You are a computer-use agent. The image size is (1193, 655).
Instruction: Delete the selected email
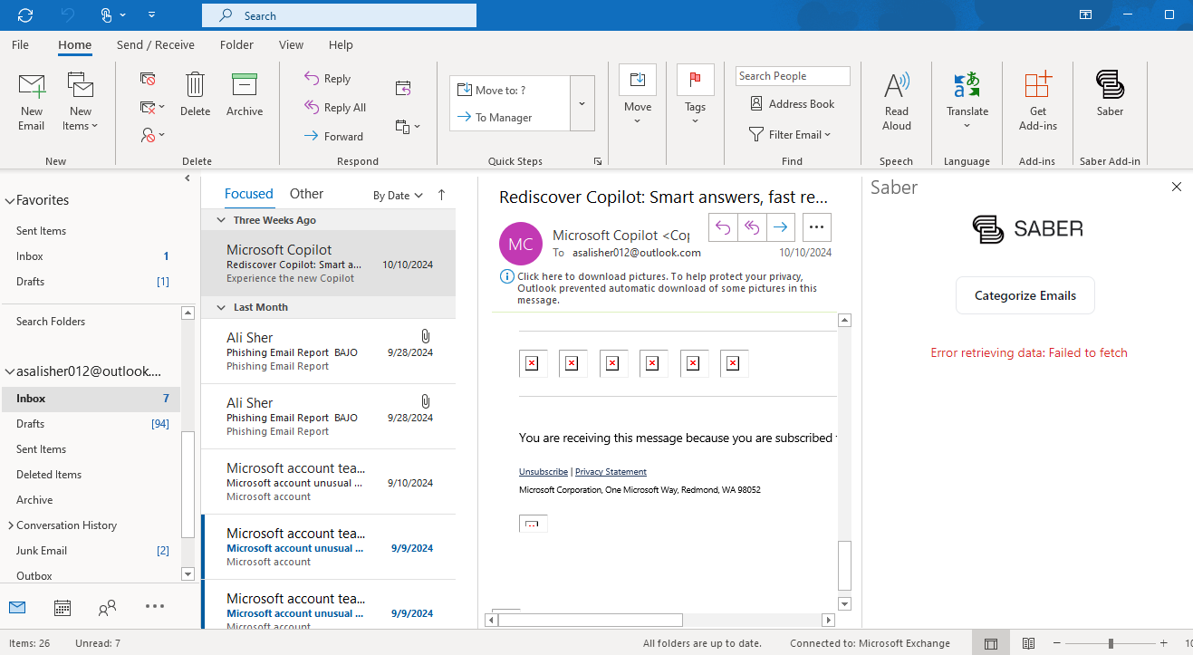[x=195, y=95]
